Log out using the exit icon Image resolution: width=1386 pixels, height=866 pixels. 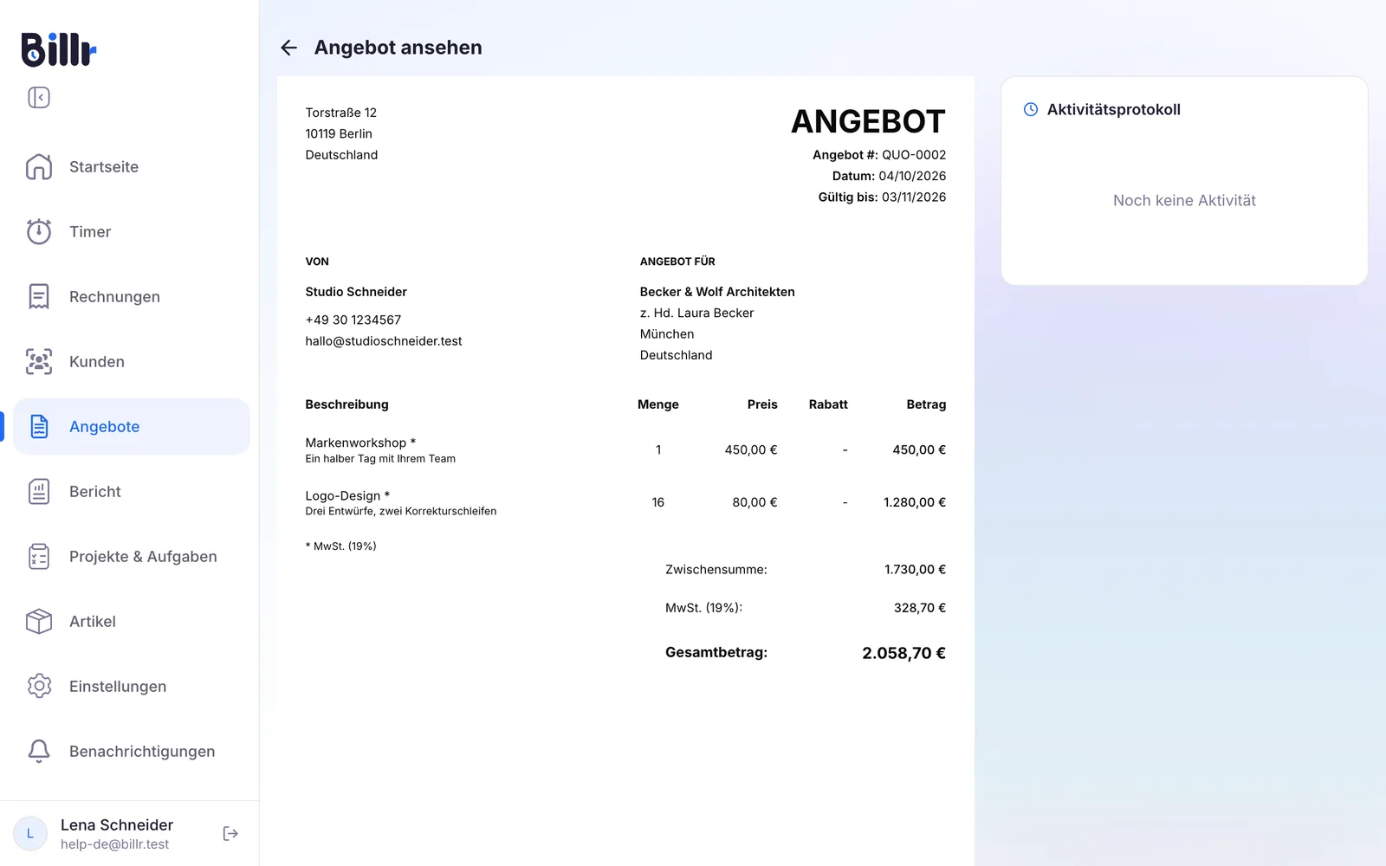point(230,833)
